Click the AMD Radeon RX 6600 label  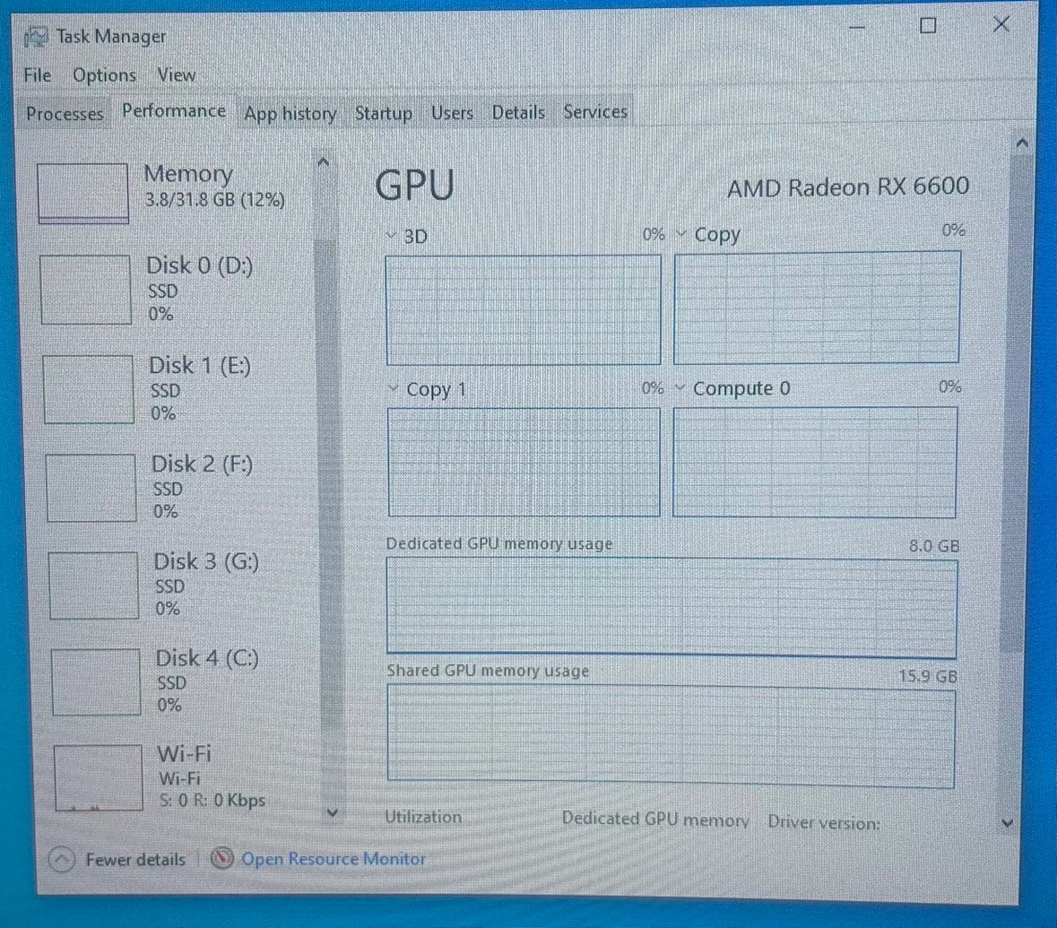[x=848, y=186]
